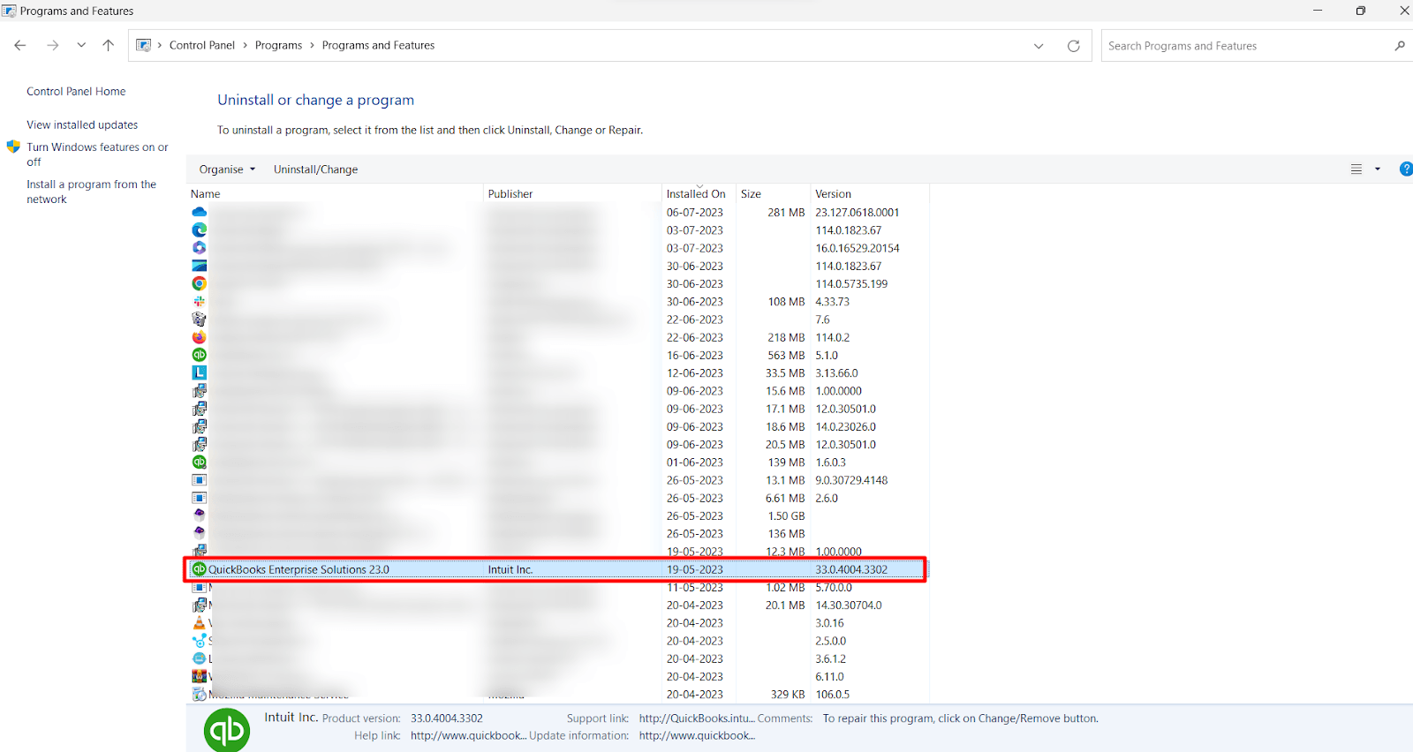Click the OneDrive cloud icon in the 281 MB row
The image size is (1413, 752).
click(200, 212)
